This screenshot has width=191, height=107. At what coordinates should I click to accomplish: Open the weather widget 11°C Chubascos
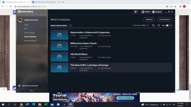150,105
